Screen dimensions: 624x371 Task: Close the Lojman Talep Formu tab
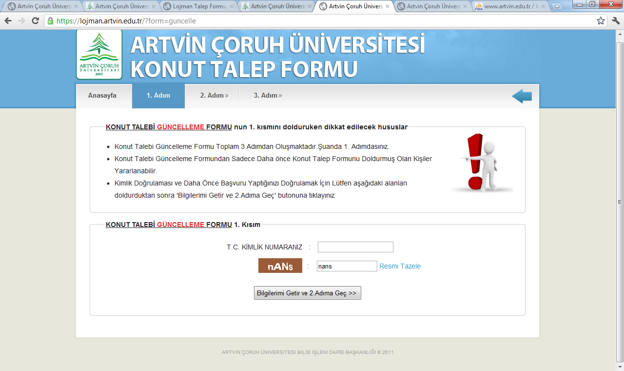[x=232, y=7]
